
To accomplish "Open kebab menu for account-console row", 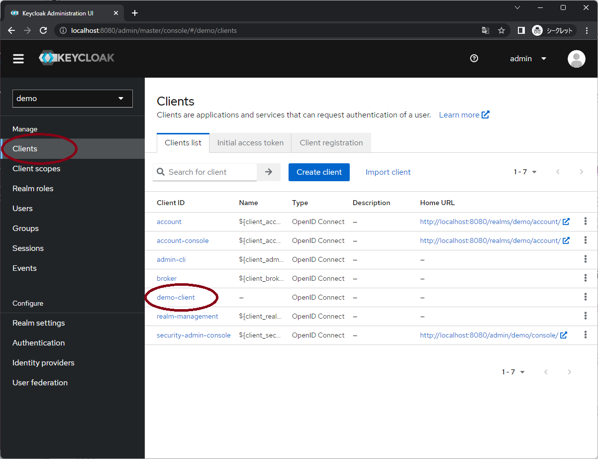I will click(586, 240).
